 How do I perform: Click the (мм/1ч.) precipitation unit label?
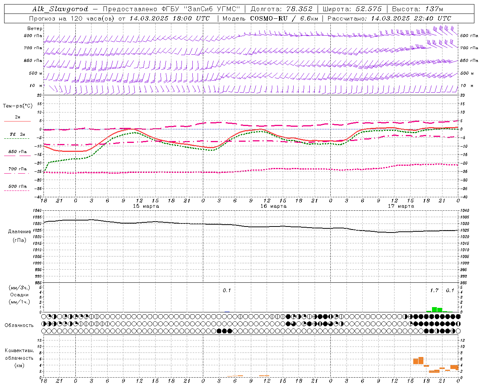19,302
